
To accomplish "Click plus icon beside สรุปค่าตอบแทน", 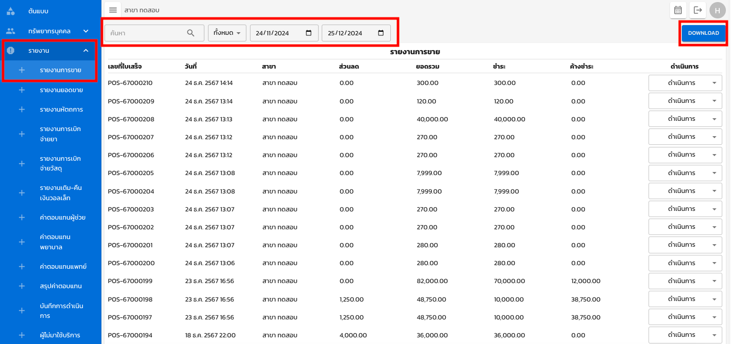I will pyautogui.click(x=22, y=286).
